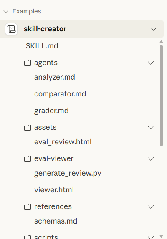
Task: Click the assets folder icon
Action: 28,128
